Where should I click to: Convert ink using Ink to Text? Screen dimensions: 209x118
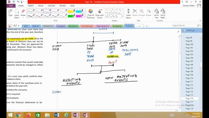tap(156, 14)
